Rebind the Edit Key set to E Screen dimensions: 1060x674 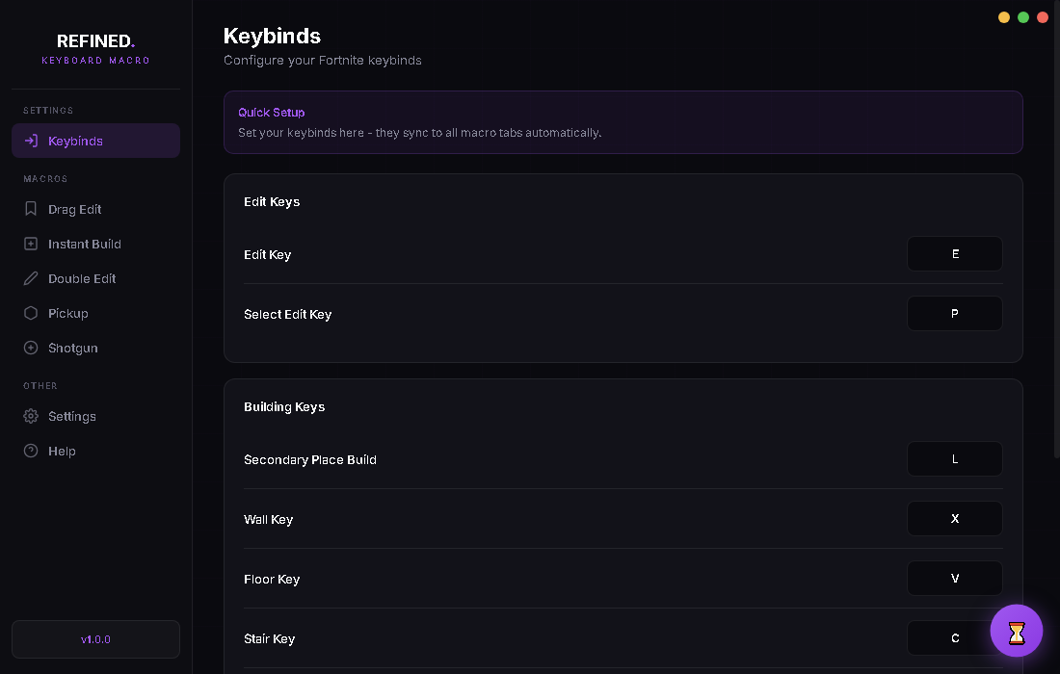pos(955,253)
